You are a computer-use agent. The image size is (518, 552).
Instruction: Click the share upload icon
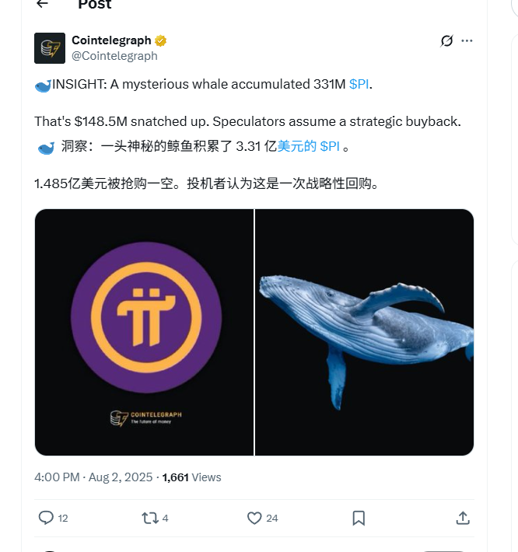click(463, 519)
